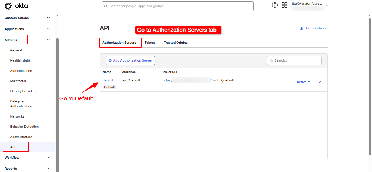Click the authorization server Search field
This screenshot has height=172, width=372.
click(294, 60)
